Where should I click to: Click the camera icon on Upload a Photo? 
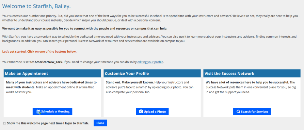pos(141,111)
